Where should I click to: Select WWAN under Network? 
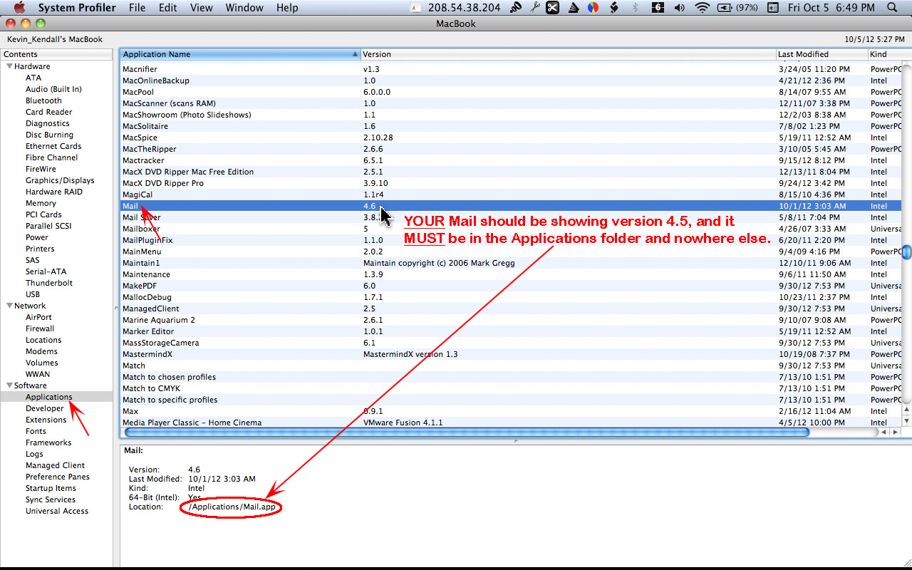38,374
